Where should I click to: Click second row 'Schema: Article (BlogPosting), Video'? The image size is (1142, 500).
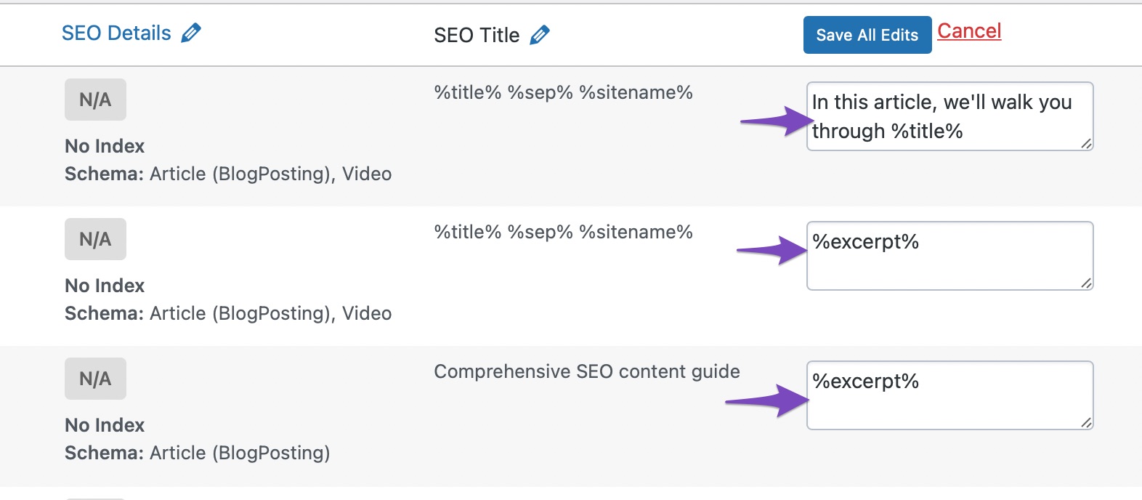click(228, 313)
